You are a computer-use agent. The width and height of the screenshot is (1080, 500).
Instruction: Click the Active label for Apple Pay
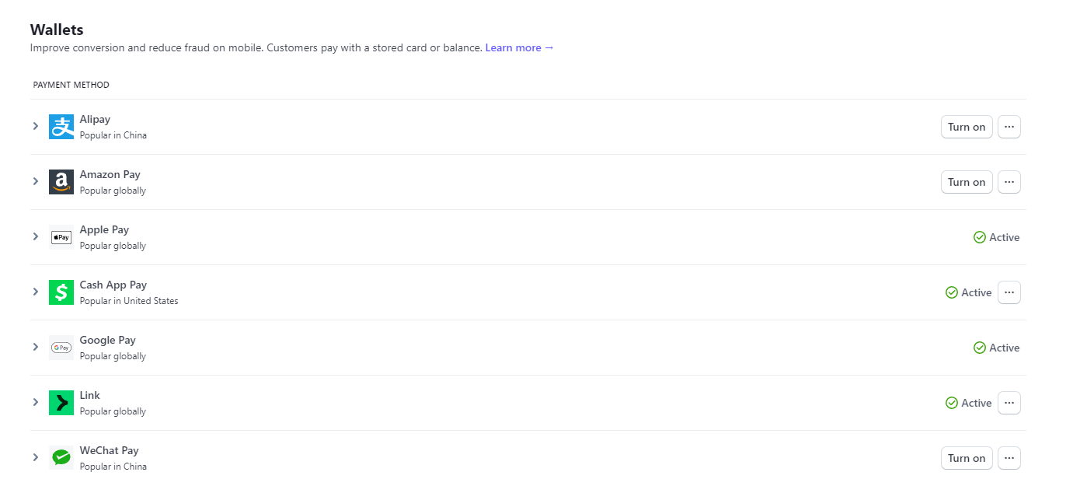(x=1005, y=237)
